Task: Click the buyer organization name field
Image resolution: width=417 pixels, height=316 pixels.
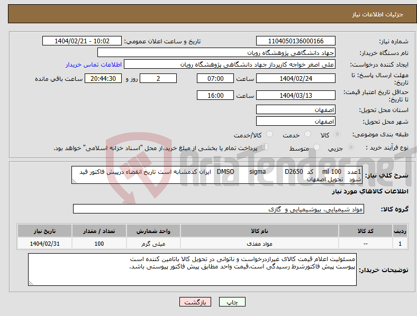Action: [x=216, y=52]
